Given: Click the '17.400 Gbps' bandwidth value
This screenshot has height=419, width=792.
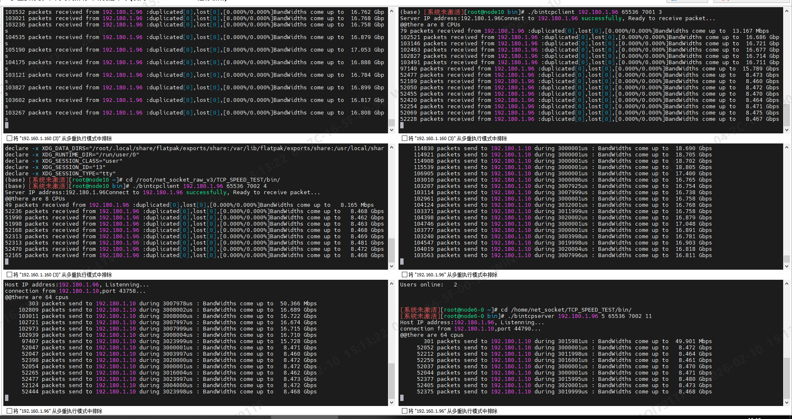Looking at the screenshot, I should (x=694, y=174).
